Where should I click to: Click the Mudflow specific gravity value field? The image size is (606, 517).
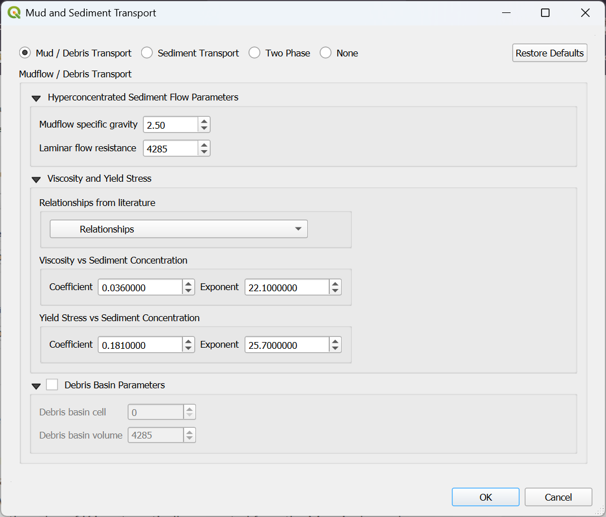click(x=171, y=125)
